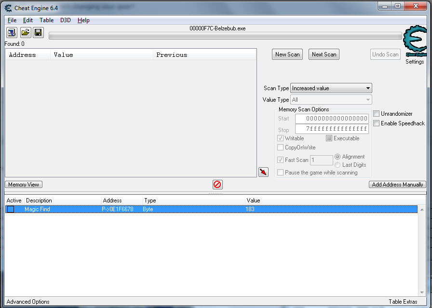Click address list scrollbar down arrow
This screenshot has height=308, width=432.
(422, 292)
